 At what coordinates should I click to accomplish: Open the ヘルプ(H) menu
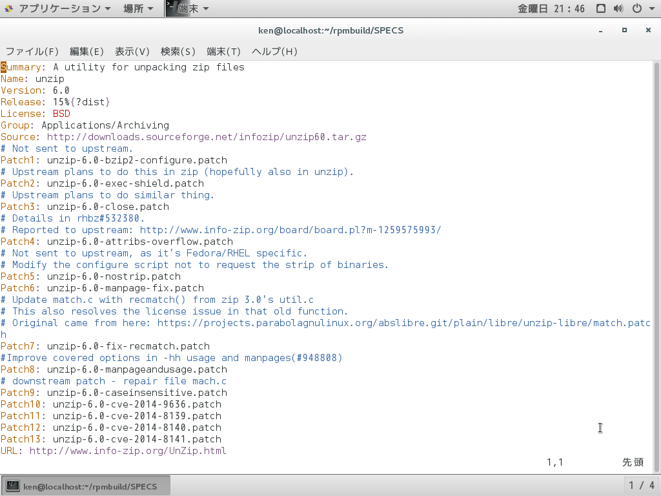point(274,52)
